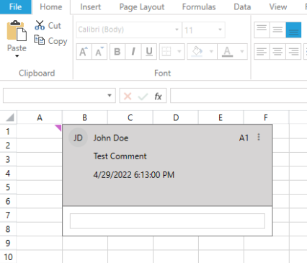This screenshot has width=307, height=263.
Task: Click into the formula bar field
Action: 239,96
